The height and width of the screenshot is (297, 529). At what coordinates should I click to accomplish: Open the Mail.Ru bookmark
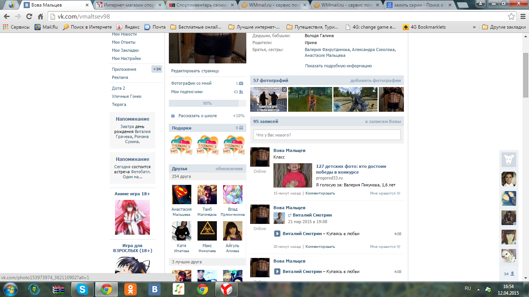[46, 27]
